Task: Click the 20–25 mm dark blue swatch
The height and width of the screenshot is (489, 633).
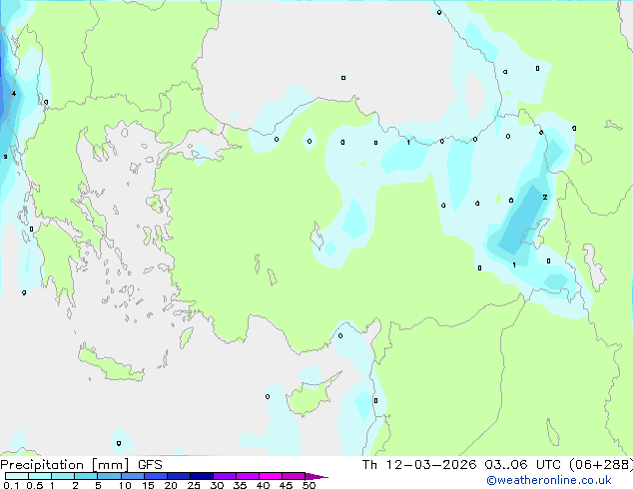Action: pos(179,476)
